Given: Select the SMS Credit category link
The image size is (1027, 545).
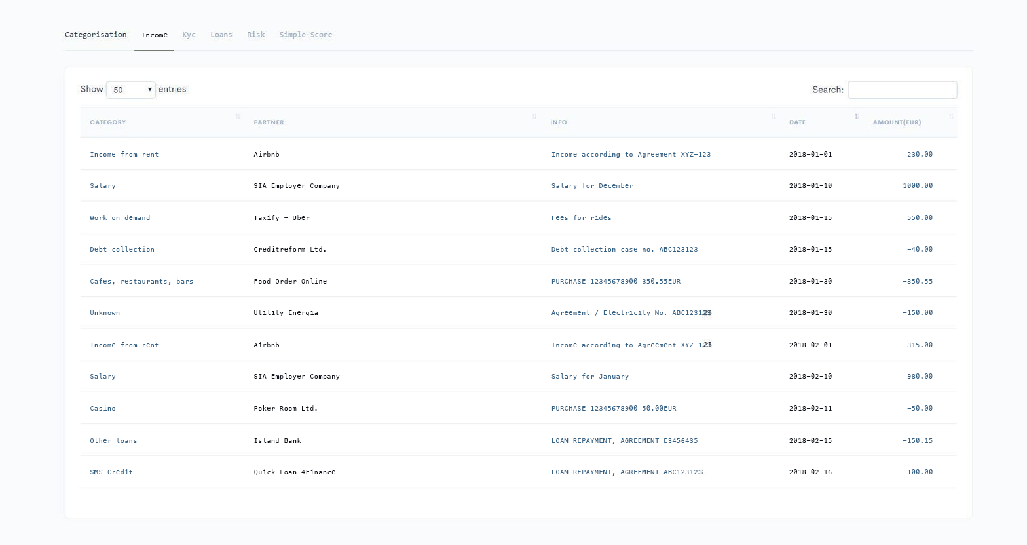Looking at the screenshot, I should (111, 472).
